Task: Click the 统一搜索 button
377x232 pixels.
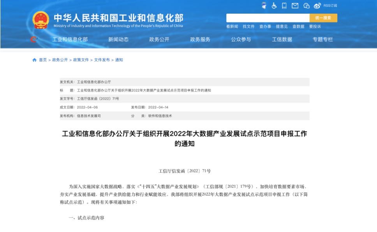Action: (x=323, y=18)
